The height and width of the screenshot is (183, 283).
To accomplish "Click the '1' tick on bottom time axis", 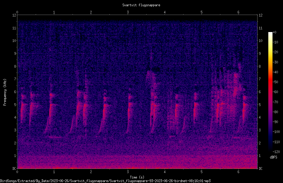I will pyautogui.click(x=54, y=172).
